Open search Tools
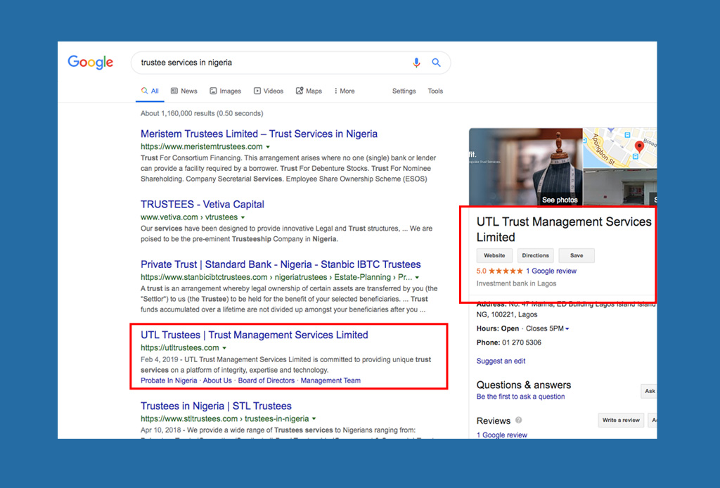Viewport: 720px width, 488px height. click(435, 91)
